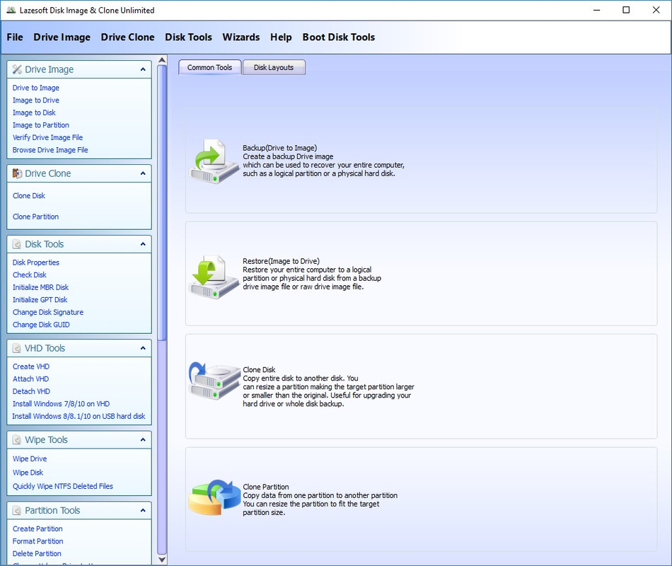Maximize the Lazesoft window
This screenshot has width=672, height=566.
(x=626, y=10)
